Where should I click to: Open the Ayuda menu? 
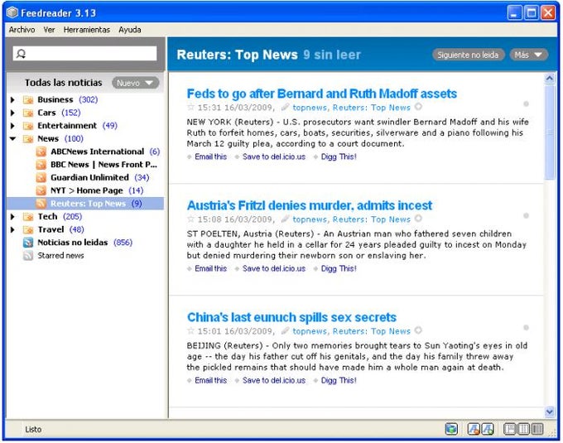point(130,30)
